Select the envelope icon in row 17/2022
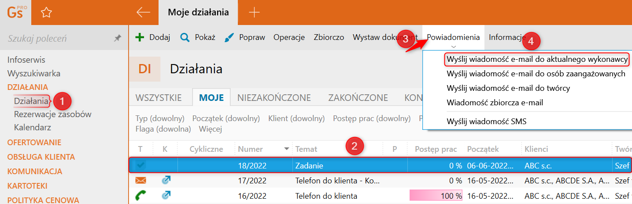The width and height of the screenshot is (632, 204). tap(140, 180)
